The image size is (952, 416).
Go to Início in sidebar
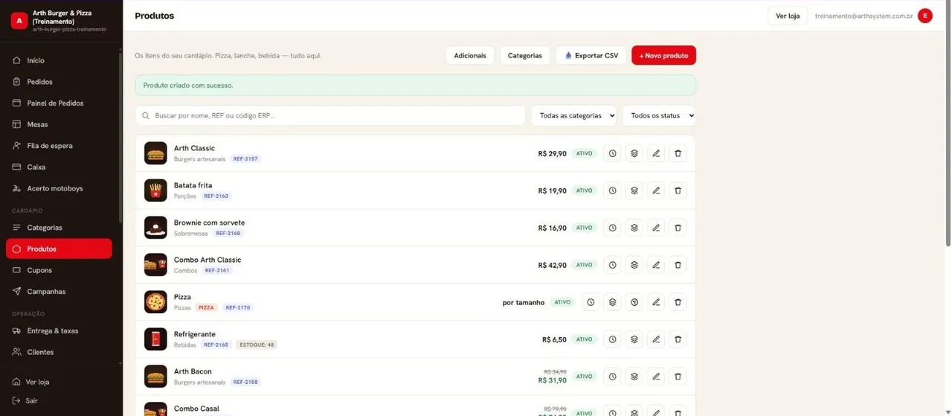(59, 60)
